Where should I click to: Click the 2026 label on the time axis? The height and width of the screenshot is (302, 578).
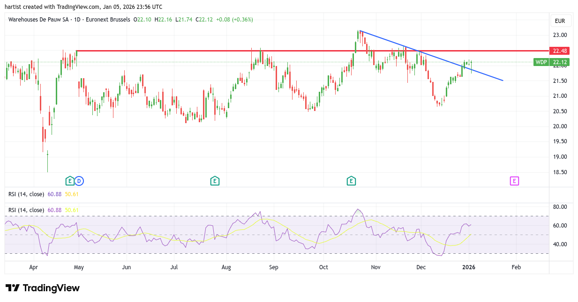pyautogui.click(x=468, y=267)
